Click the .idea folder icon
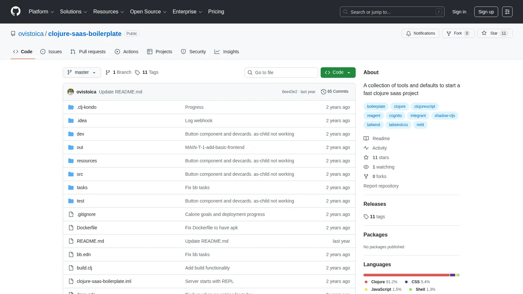The width and height of the screenshot is (523, 294). pos(71,121)
